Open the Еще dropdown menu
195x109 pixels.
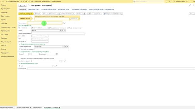pos(191,14)
